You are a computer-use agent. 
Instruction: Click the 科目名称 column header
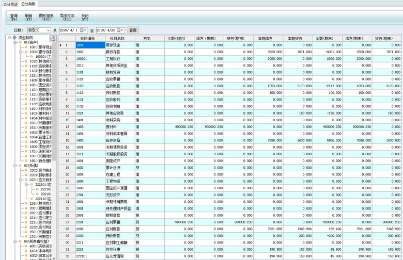[118, 39]
